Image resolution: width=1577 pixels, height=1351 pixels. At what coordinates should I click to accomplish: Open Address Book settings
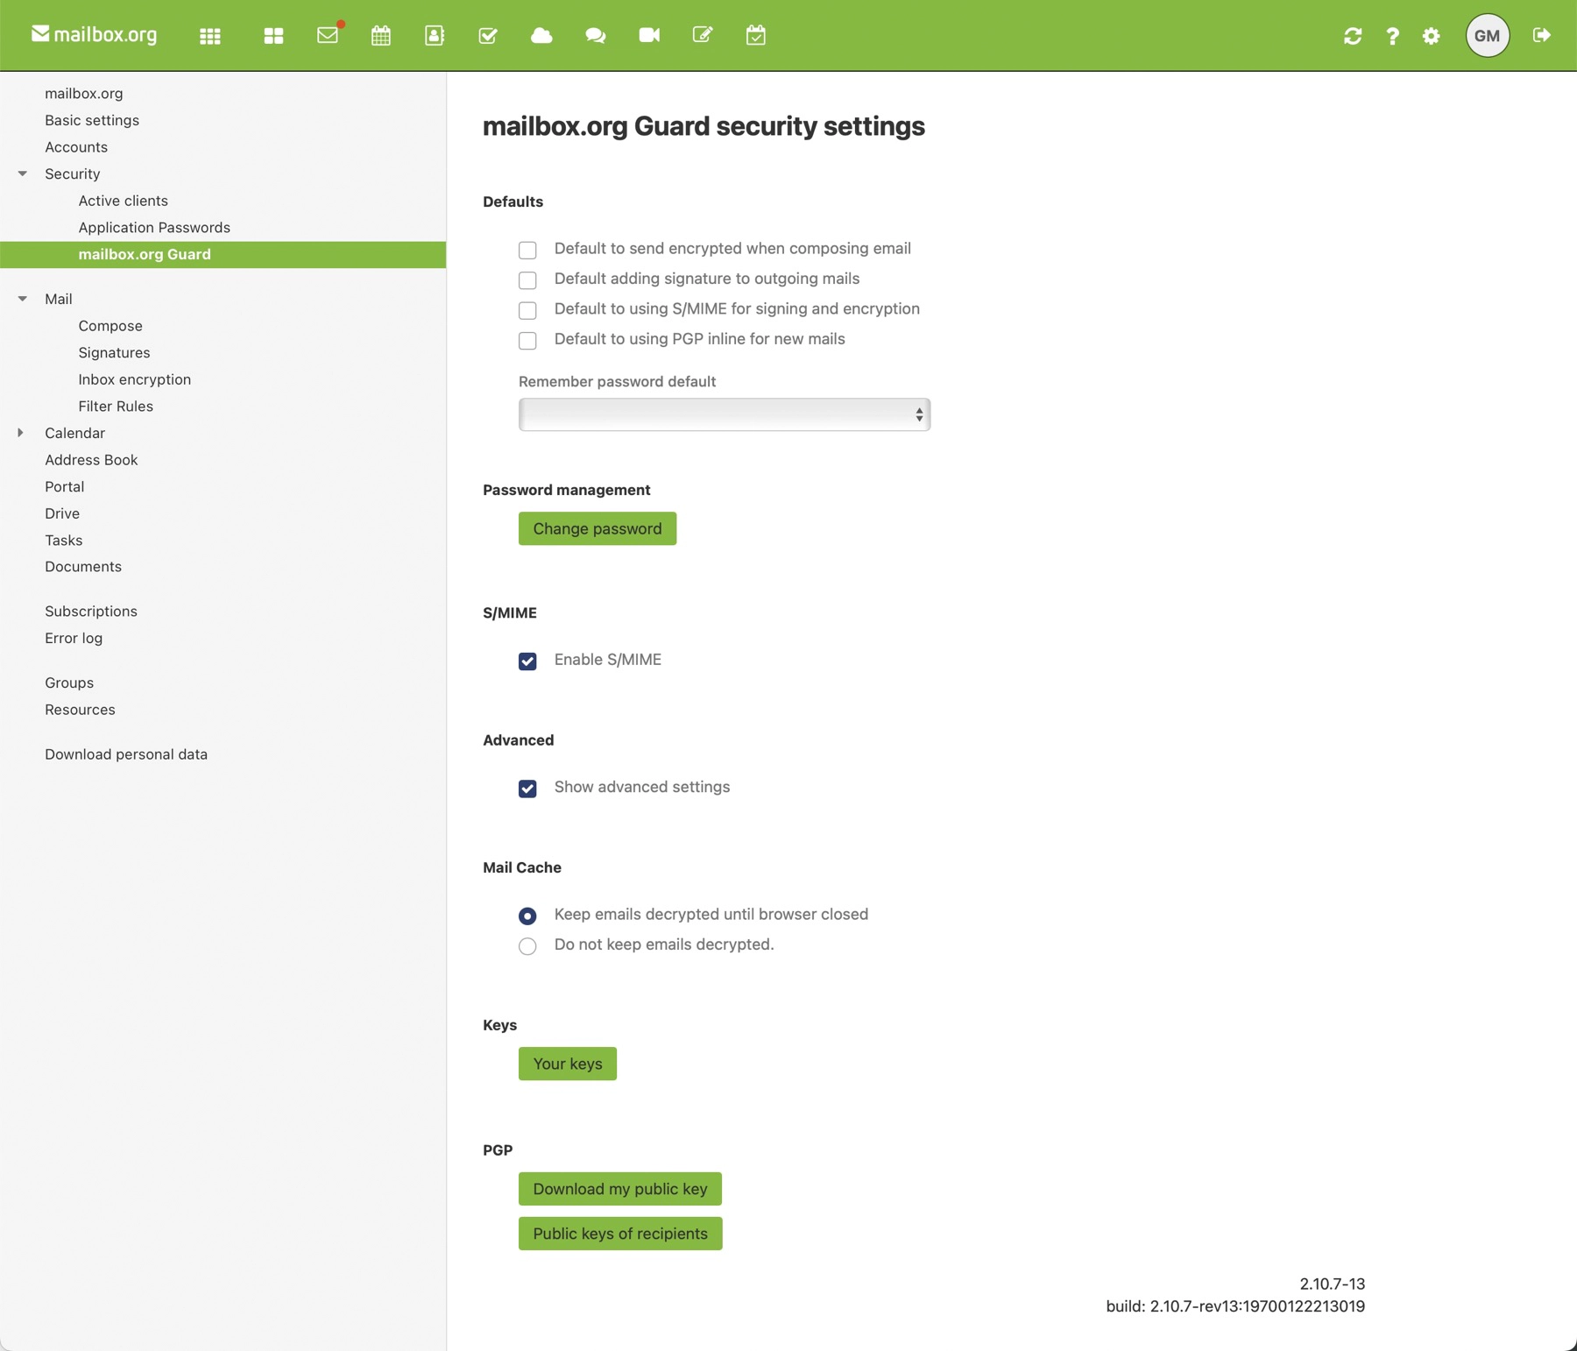point(91,460)
